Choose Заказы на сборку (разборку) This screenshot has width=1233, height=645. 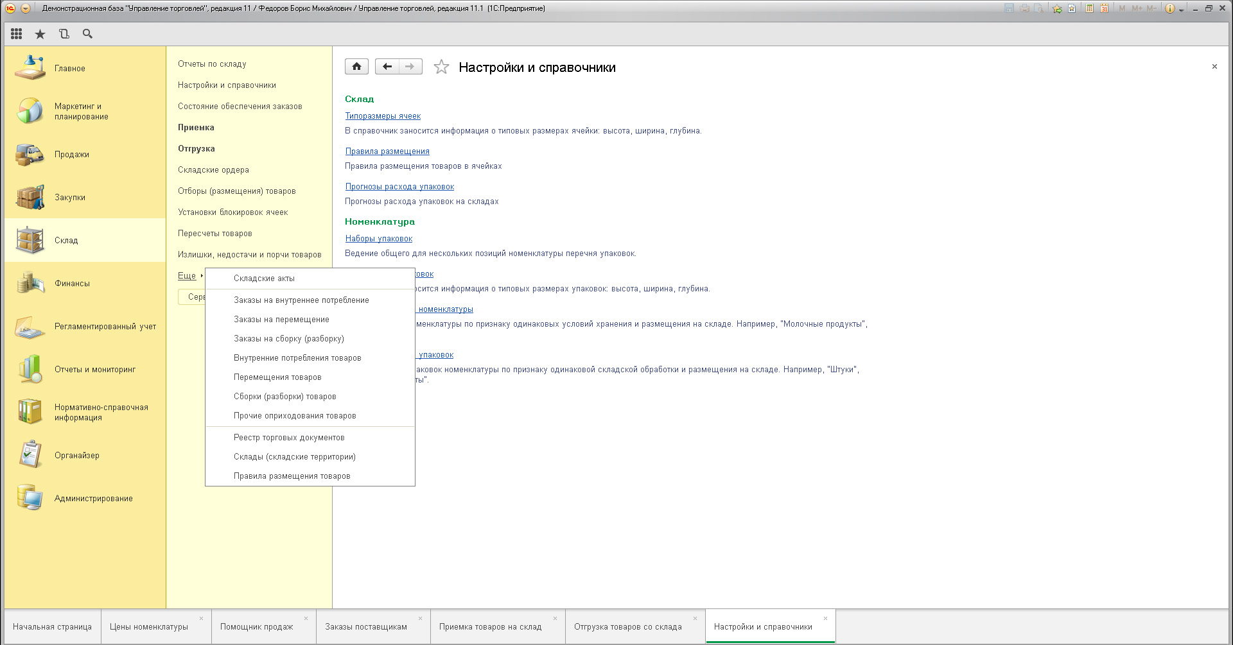coord(310,338)
